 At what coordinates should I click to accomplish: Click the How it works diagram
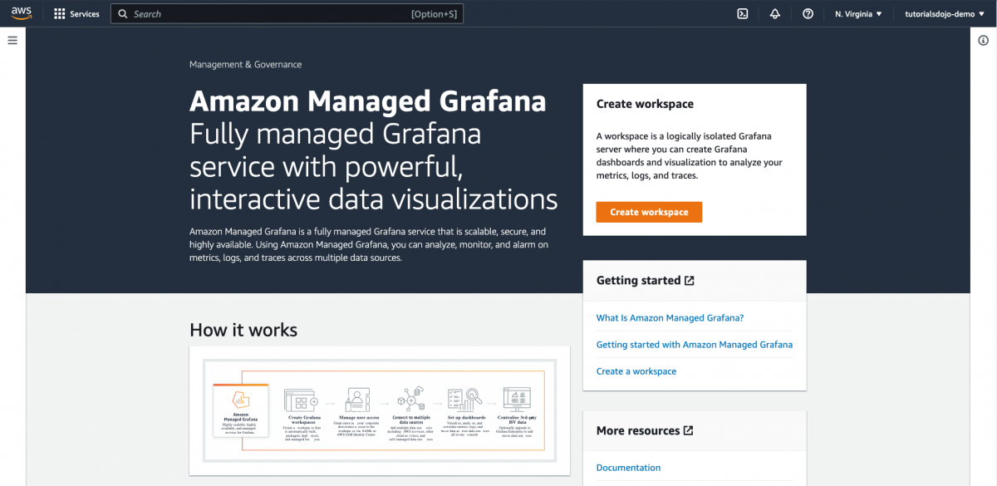(379, 411)
